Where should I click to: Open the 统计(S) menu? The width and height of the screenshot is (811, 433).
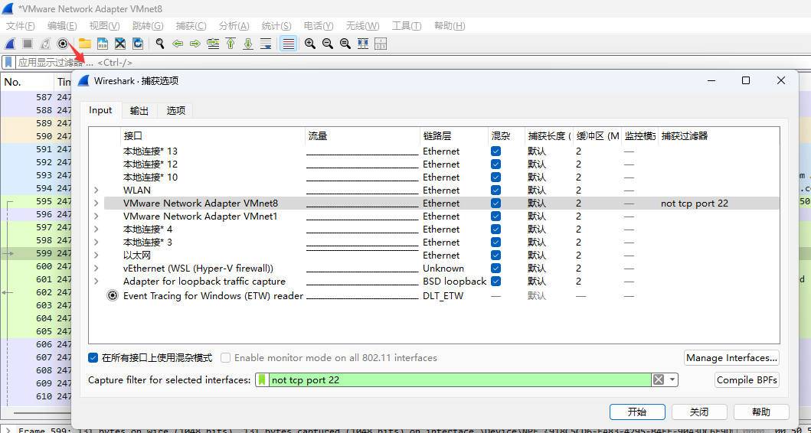[x=276, y=26]
